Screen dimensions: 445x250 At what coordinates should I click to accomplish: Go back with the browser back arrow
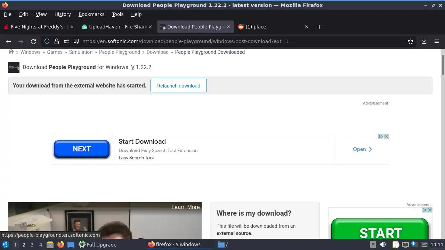[x=8, y=41]
